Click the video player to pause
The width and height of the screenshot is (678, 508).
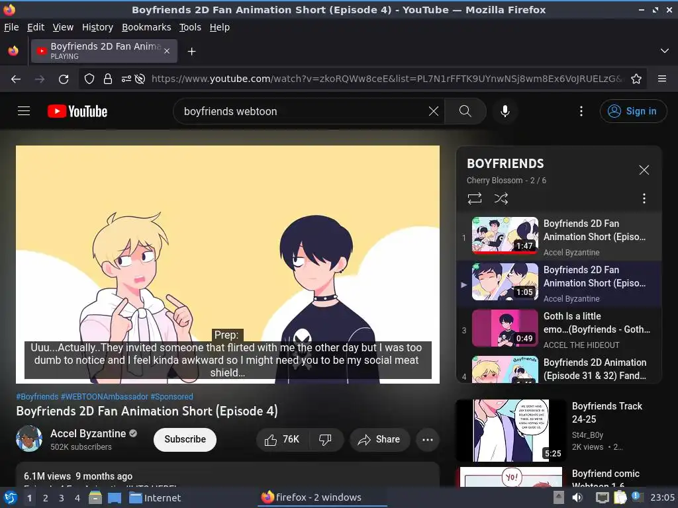[x=228, y=265]
